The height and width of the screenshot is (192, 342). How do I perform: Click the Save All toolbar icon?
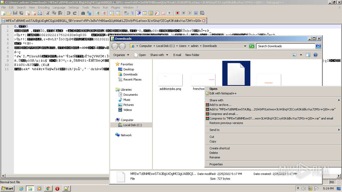tap(21, 13)
